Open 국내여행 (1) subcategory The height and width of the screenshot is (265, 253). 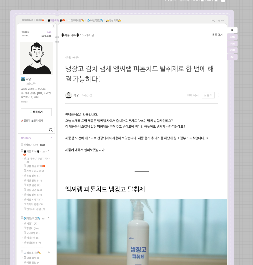[x=33, y=233]
